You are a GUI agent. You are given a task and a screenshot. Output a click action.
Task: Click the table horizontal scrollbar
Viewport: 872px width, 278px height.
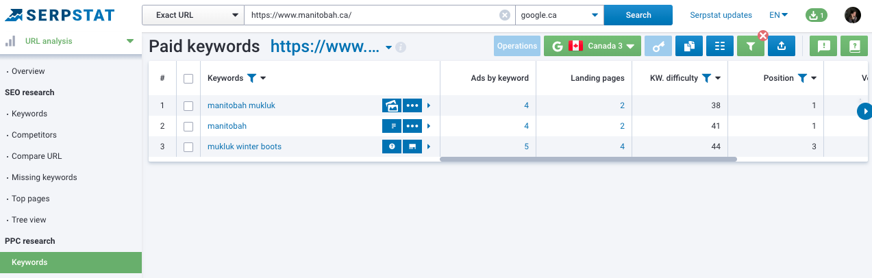click(x=588, y=159)
